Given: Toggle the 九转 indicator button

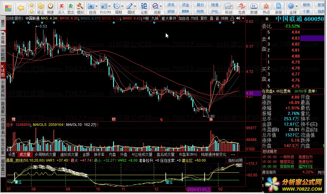Looking at the screenshot, I should pos(155,18).
